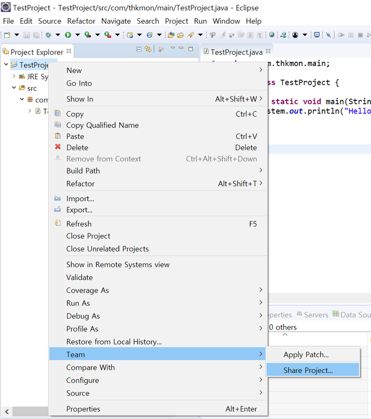Viewport: 371px width, 419px height.
Task: Click the Export icon in context menu
Action: [58, 210]
